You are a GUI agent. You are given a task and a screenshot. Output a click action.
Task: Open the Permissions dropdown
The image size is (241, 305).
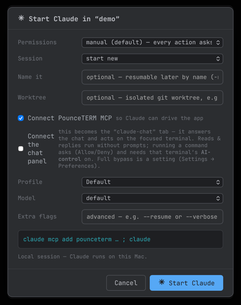pos(152,43)
